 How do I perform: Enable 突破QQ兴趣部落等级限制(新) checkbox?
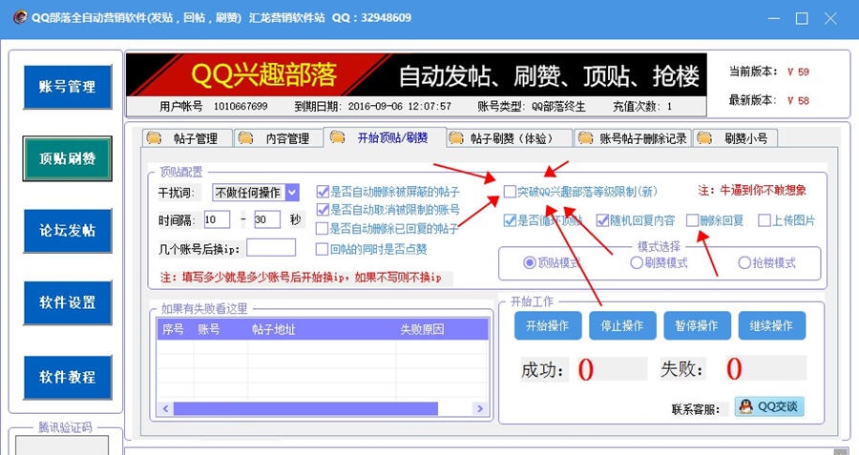pos(510,192)
